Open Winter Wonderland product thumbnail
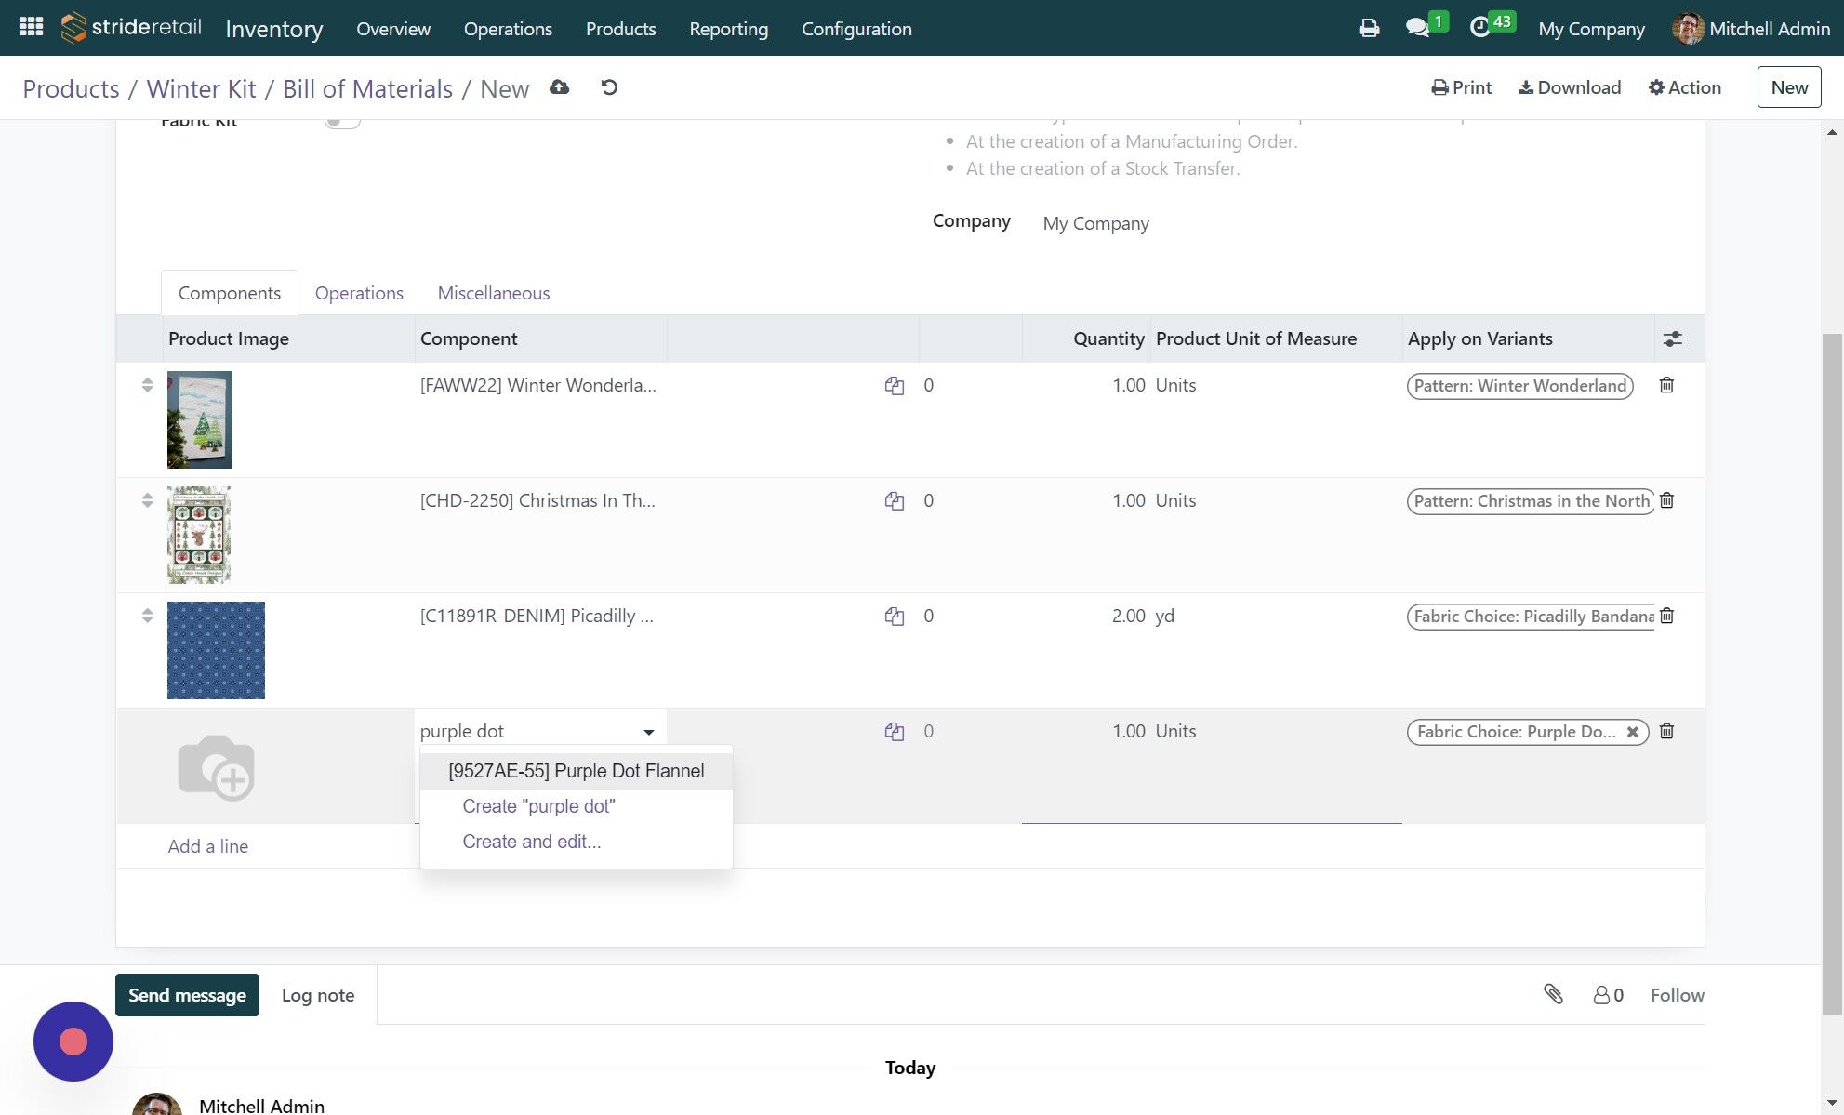This screenshot has height=1115, width=1844. click(x=200, y=419)
